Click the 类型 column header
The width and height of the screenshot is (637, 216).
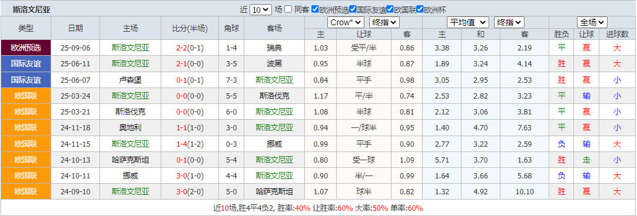tap(26, 28)
